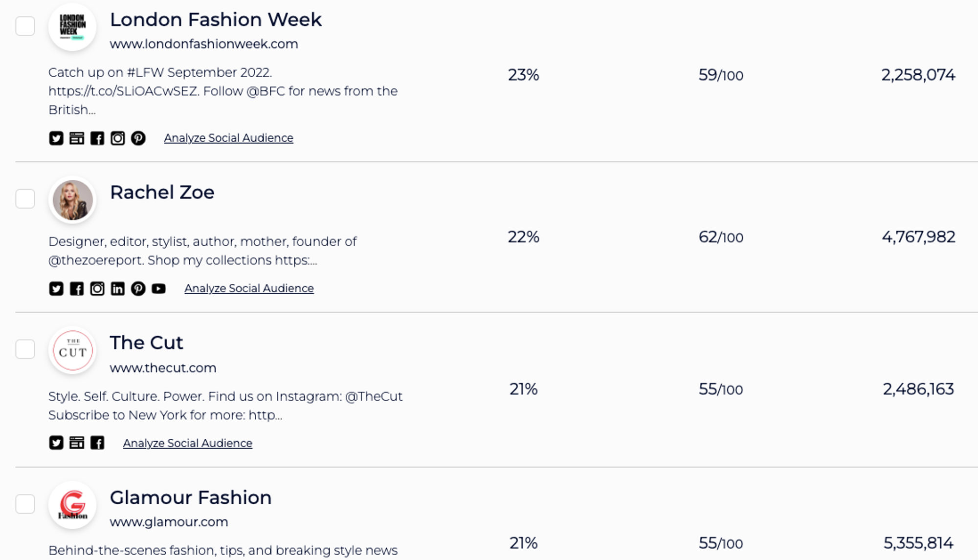Viewport: 978px width, 560px height.
Task: Open London Fashion Week's Twitter icon
Action: point(56,138)
